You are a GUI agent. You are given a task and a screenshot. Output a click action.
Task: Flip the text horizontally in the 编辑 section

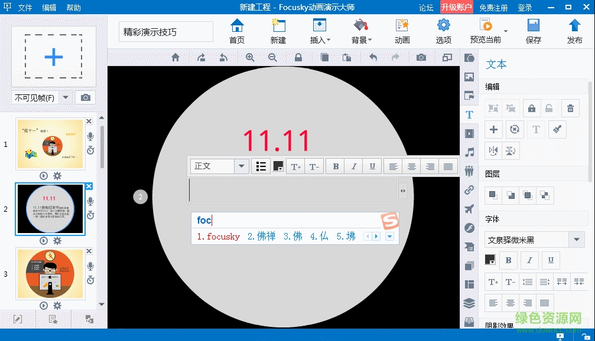pos(493,150)
